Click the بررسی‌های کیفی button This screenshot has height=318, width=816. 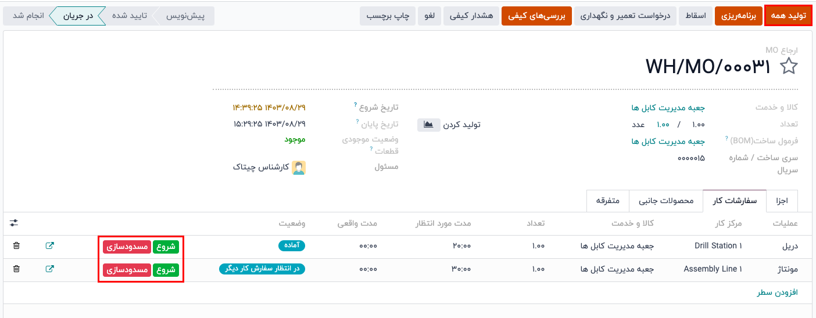[536, 16]
